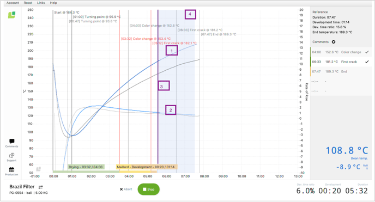This screenshot has height=202, width=375.
Task: Open the Comments sidebar icon
Action: pos(12,142)
